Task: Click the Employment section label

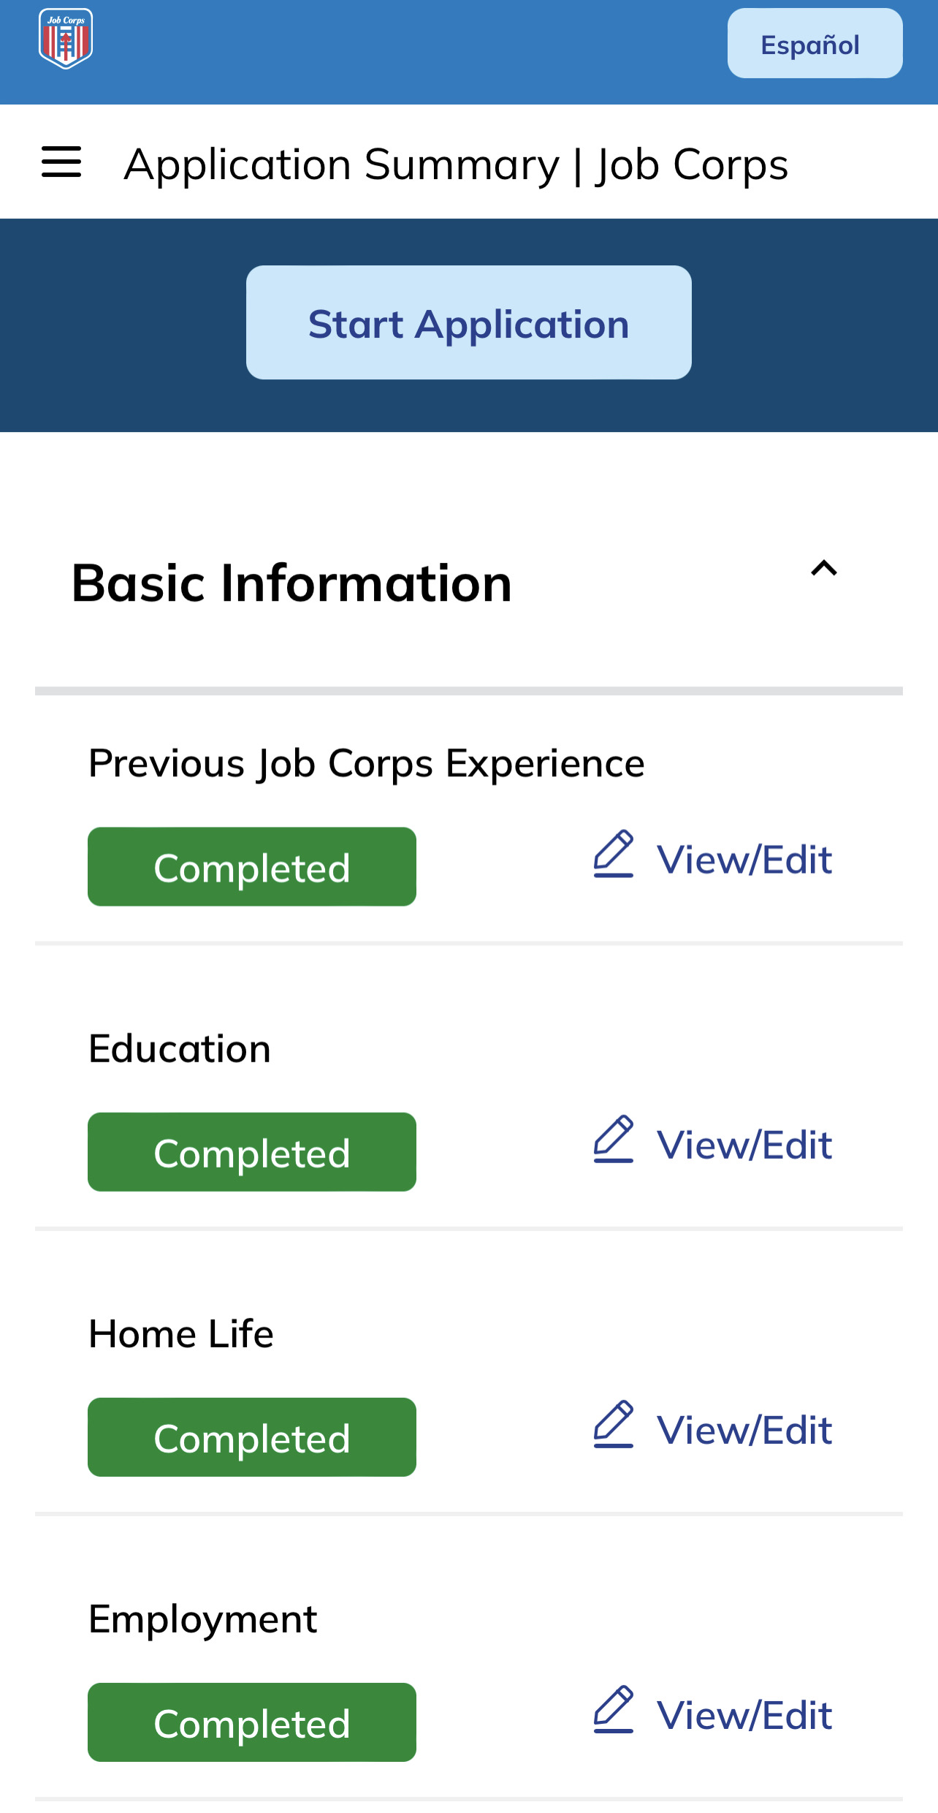Action: pyautogui.click(x=202, y=1619)
